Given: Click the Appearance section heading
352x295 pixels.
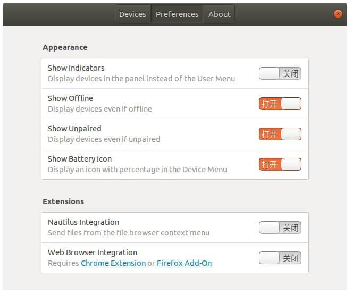Looking at the screenshot, I should pos(65,47).
